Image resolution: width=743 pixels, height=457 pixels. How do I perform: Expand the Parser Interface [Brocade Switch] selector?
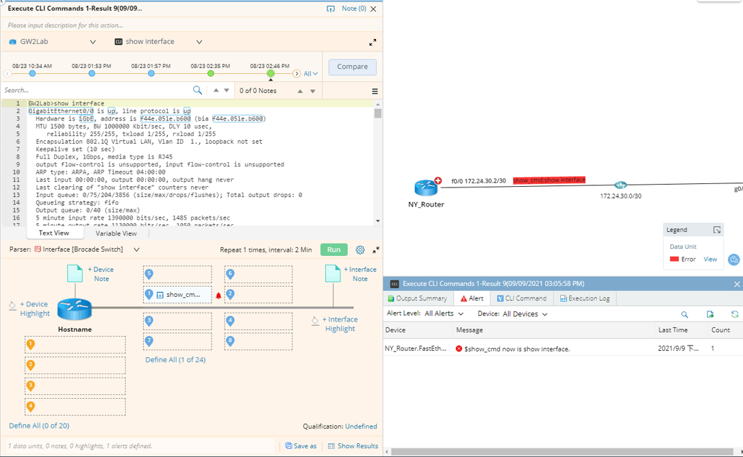(x=137, y=250)
